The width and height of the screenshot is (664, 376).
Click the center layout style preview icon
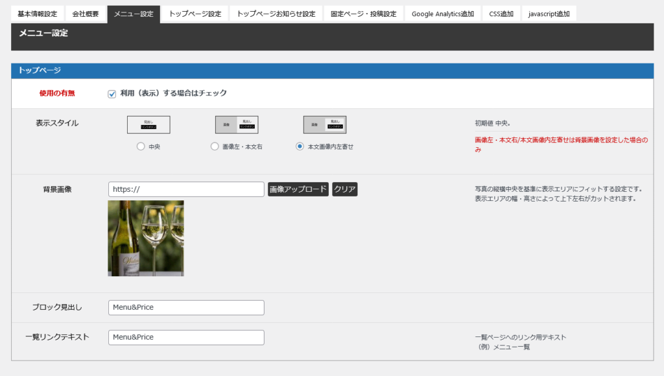point(148,124)
